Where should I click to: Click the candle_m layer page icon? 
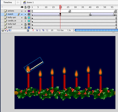[5, 21]
